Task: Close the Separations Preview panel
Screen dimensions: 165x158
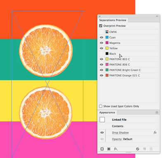Action: click(100, 16)
